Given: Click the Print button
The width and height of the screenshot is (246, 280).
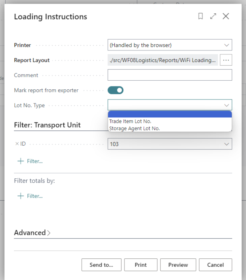Looking at the screenshot, I should pos(141,265).
